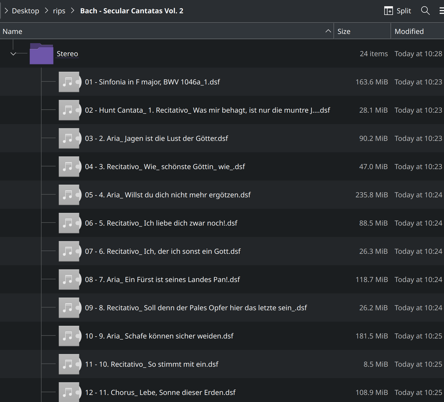Sort files by the Modified column
This screenshot has width=444, height=402.
[x=409, y=31]
